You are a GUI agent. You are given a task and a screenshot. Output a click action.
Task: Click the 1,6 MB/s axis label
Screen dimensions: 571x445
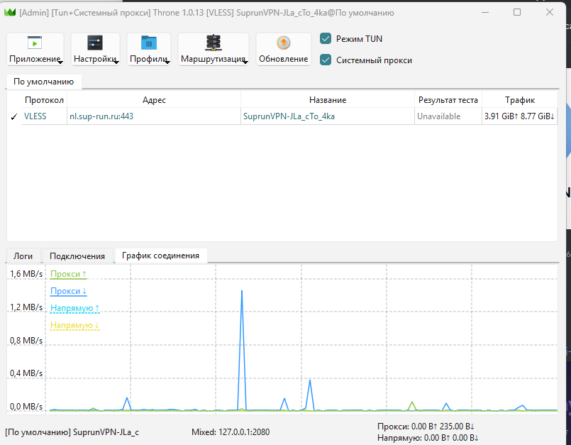[26, 274]
